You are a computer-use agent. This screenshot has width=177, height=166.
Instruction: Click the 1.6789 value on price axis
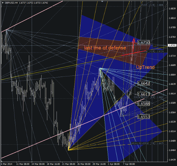click(x=172, y=28)
